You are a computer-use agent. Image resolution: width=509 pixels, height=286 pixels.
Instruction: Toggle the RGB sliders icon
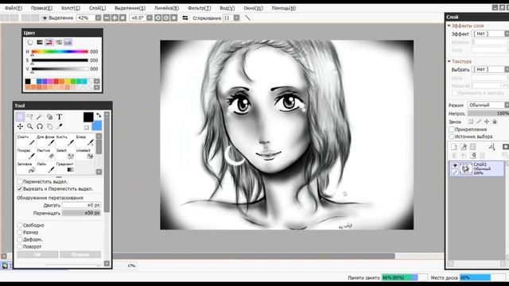tap(40, 42)
